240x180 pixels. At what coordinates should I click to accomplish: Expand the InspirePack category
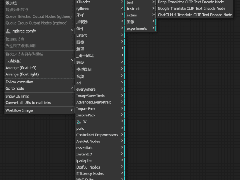(100, 115)
